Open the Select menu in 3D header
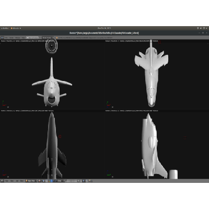This screenshot has height=209, width=209. [x=12, y=181]
